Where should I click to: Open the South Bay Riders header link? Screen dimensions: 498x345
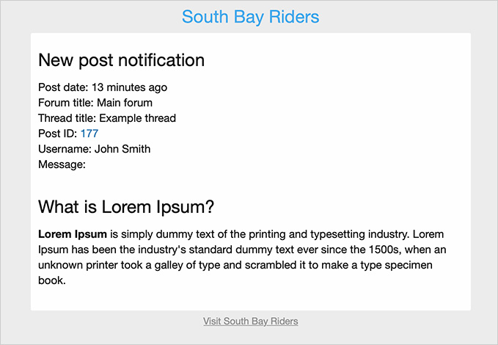coord(250,16)
